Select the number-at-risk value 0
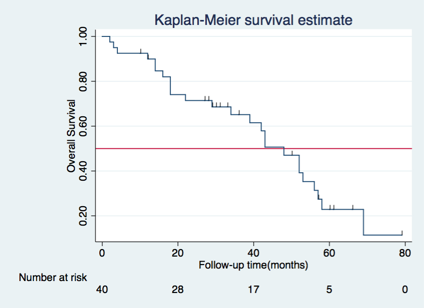The image size is (424, 308). (405, 290)
